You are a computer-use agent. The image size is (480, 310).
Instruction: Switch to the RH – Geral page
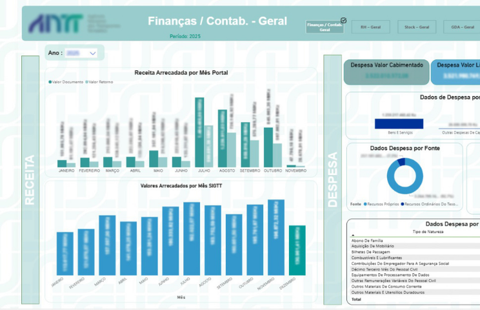[x=370, y=27]
